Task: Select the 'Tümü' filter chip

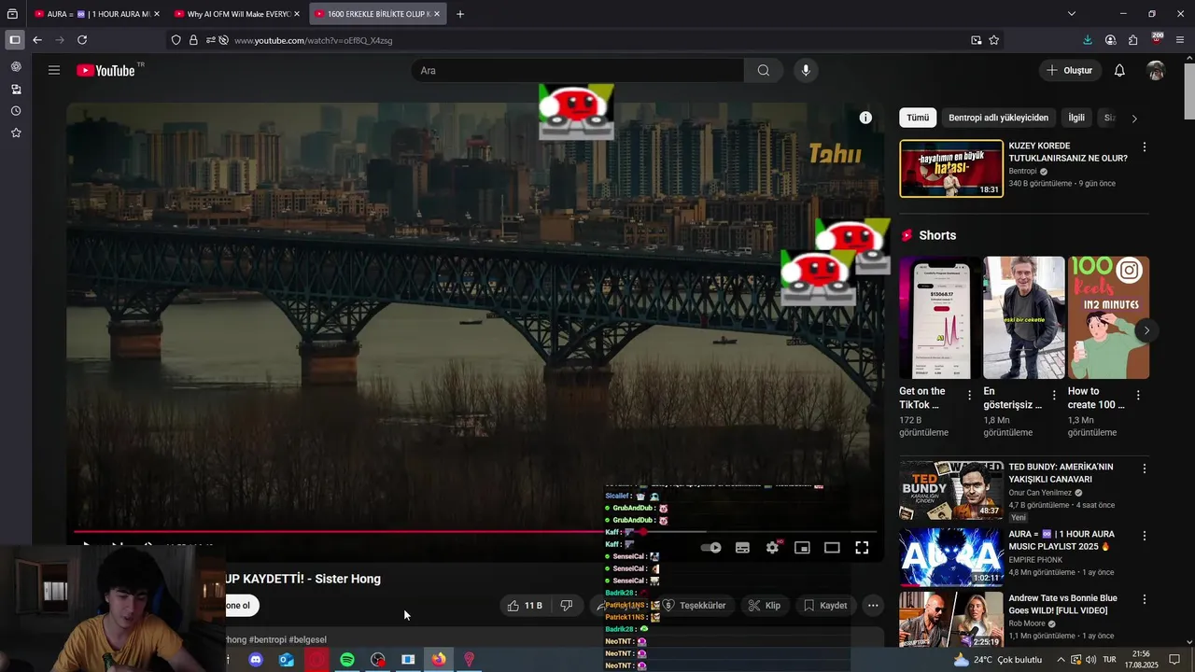Action: [x=918, y=118]
